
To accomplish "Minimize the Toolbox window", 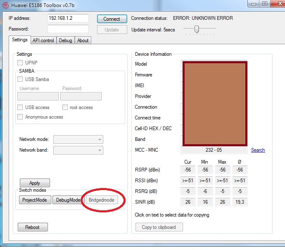I will 254,4.
